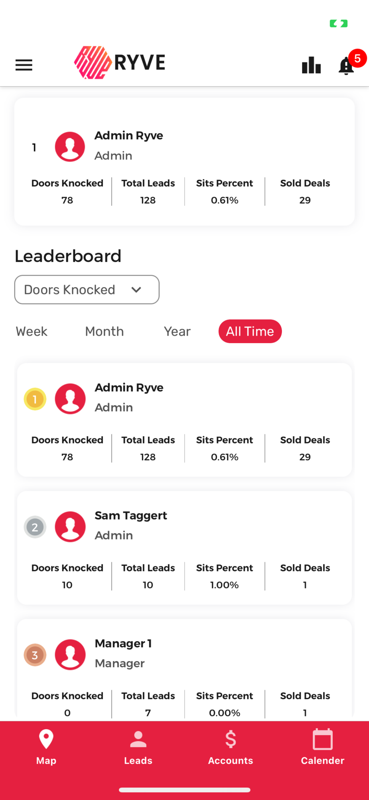369x800 pixels.
Task: Select the Month time filter
Action: tap(104, 332)
